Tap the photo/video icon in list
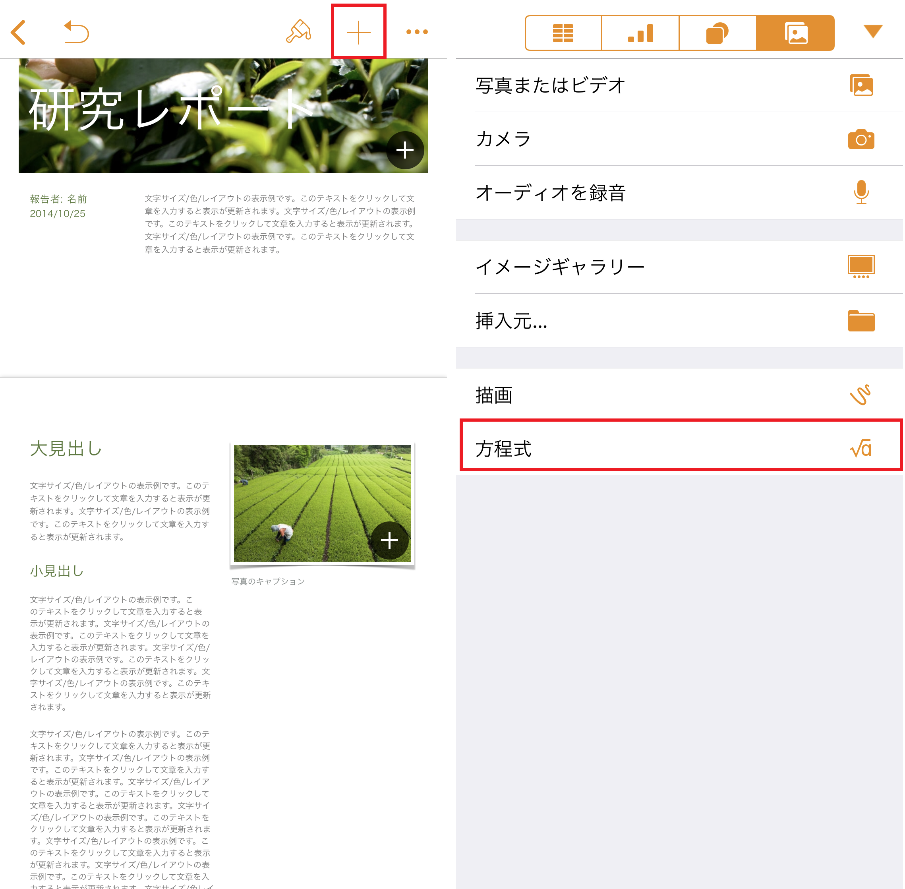 tap(861, 85)
